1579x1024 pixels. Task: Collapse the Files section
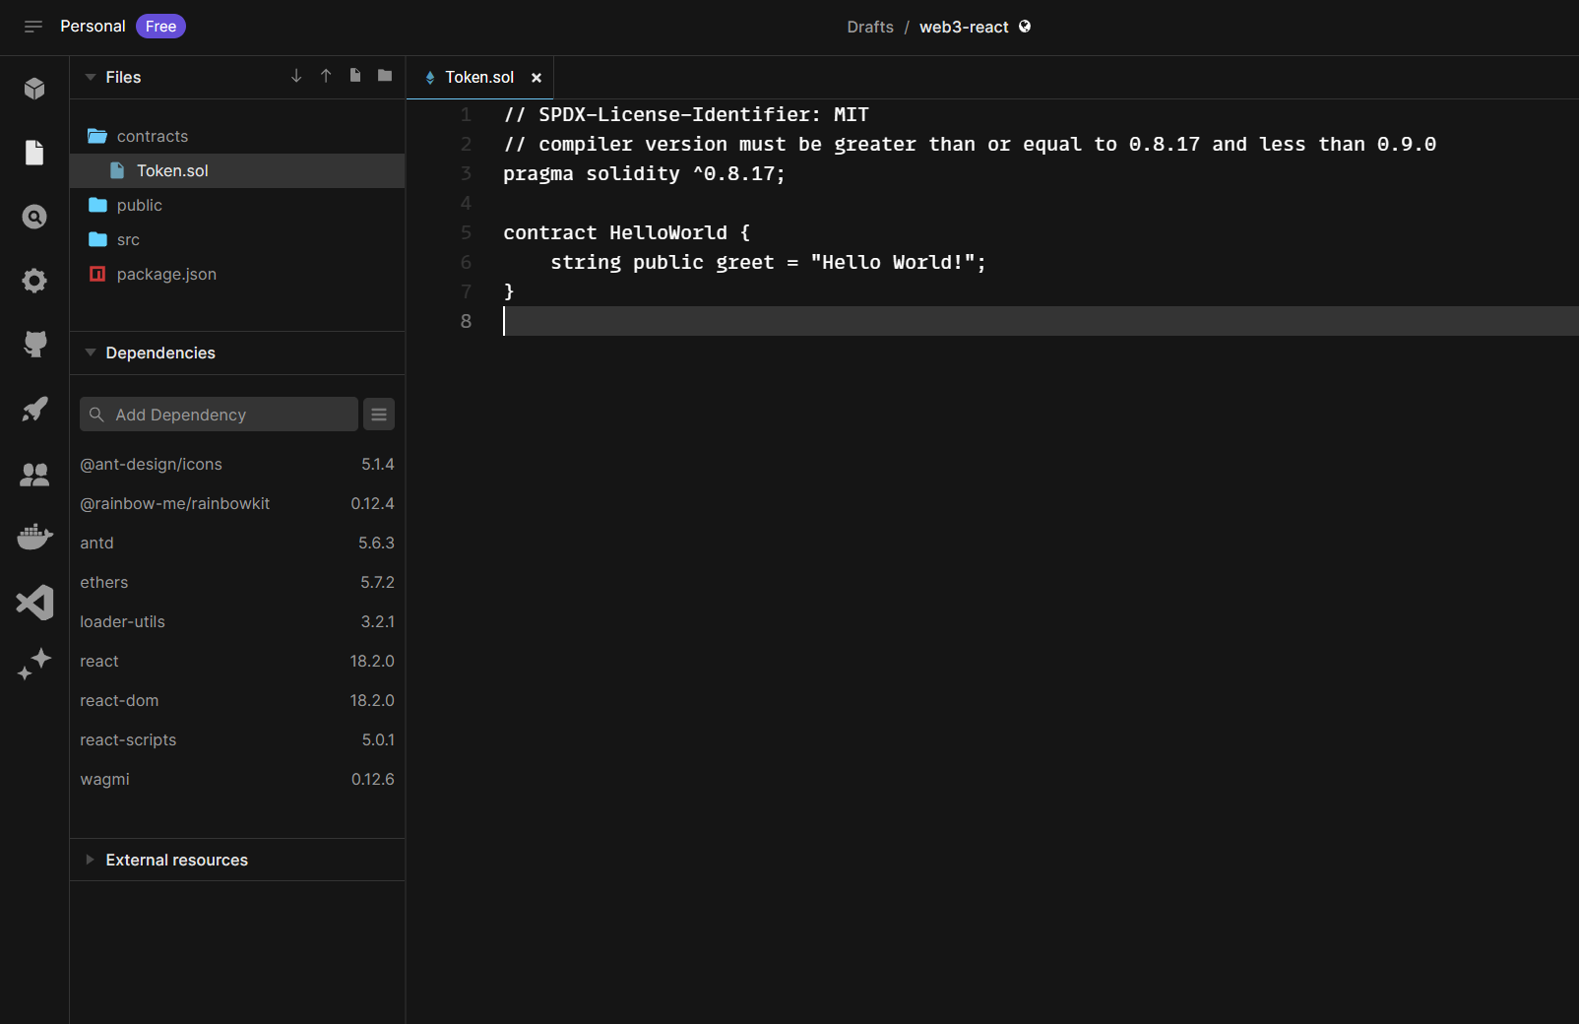(x=91, y=77)
